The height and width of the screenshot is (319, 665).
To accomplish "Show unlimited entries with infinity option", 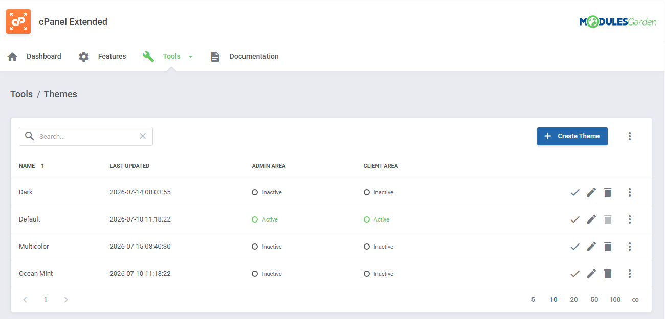I will [635, 300].
